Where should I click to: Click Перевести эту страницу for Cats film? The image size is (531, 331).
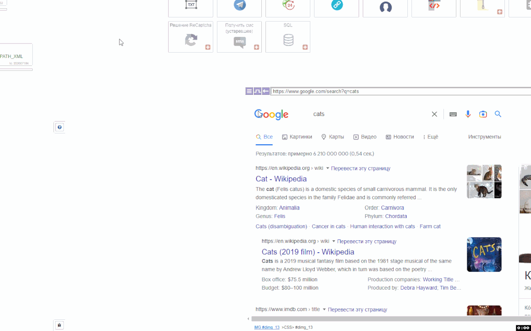pos(367,241)
